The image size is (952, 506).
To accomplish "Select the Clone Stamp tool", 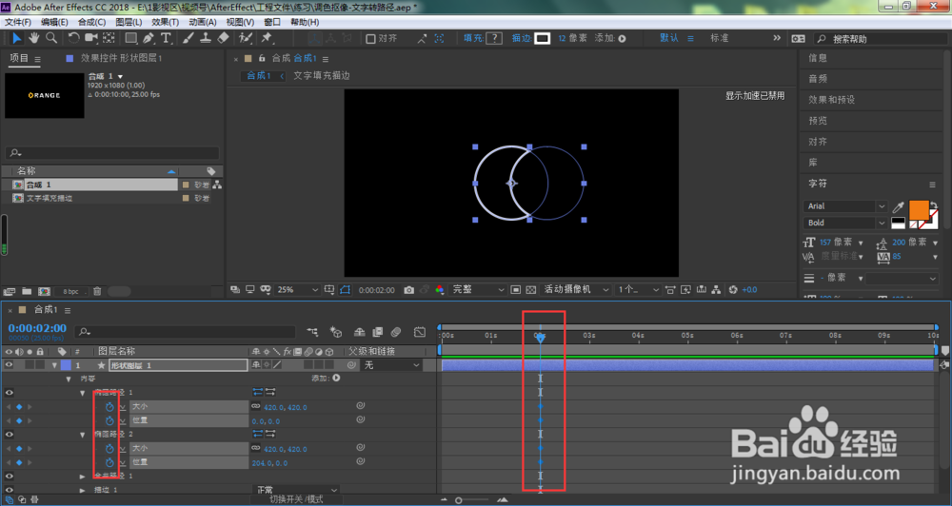I will pos(206,38).
